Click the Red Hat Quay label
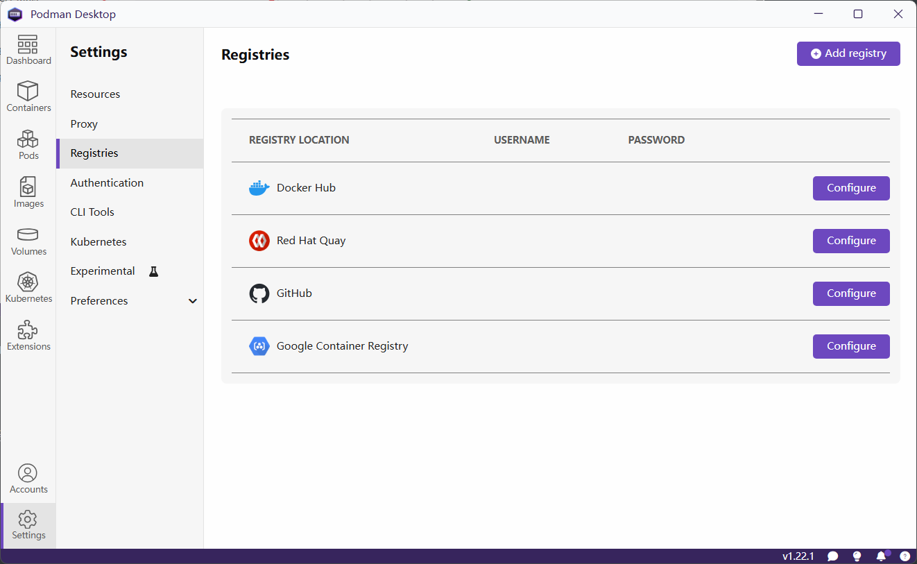Image resolution: width=917 pixels, height=564 pixels. point(311,241)
